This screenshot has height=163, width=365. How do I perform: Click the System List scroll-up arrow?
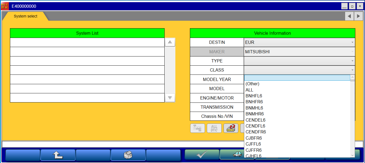click(x=170, y=42)
